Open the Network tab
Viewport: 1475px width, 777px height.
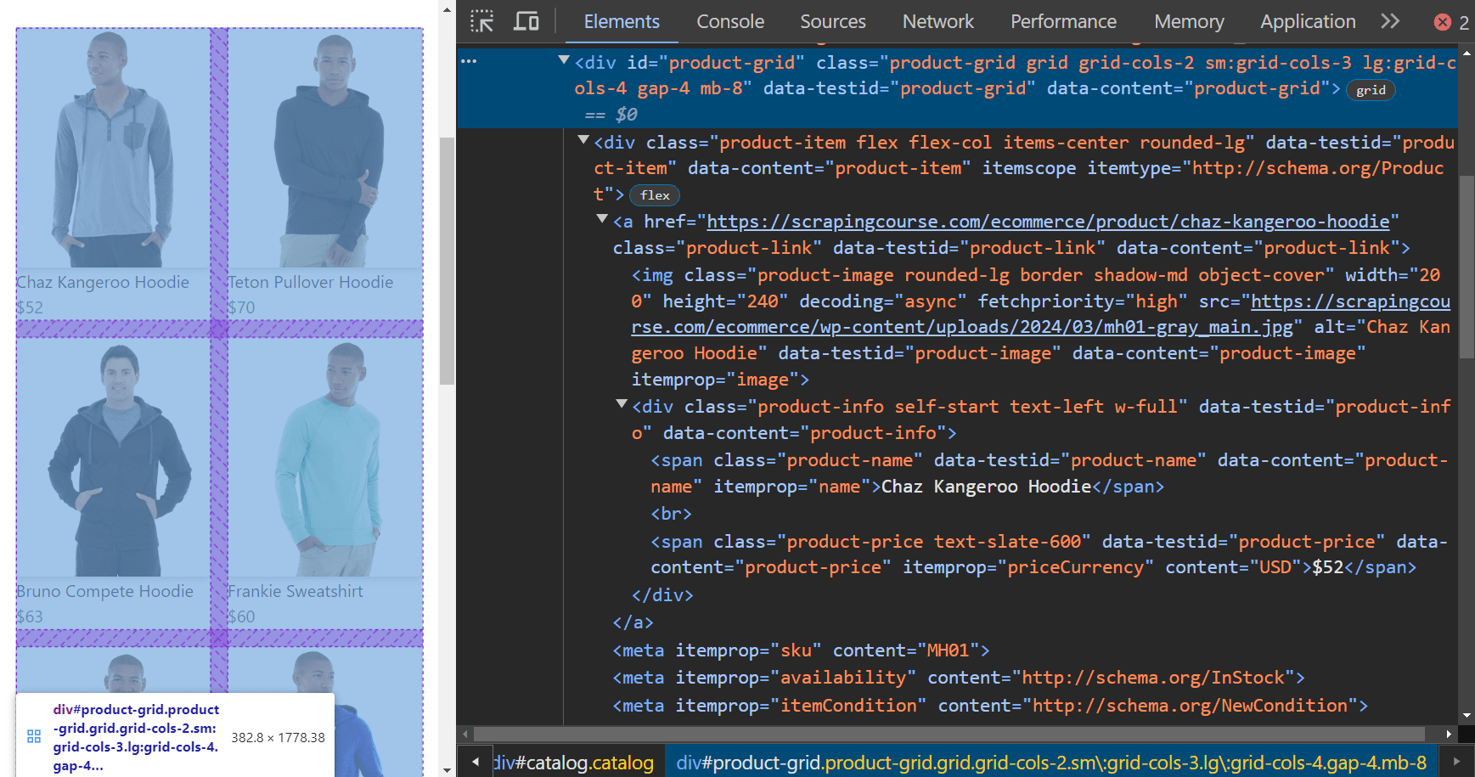tap(937, 21)
